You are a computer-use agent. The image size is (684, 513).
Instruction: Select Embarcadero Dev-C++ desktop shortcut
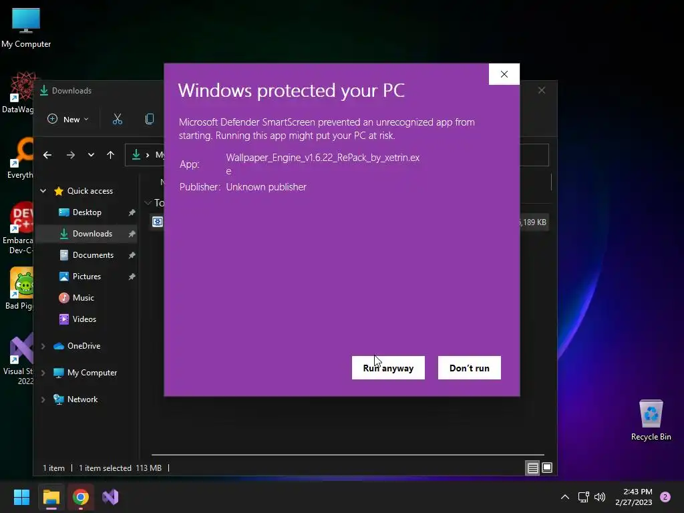pos(17,228)
